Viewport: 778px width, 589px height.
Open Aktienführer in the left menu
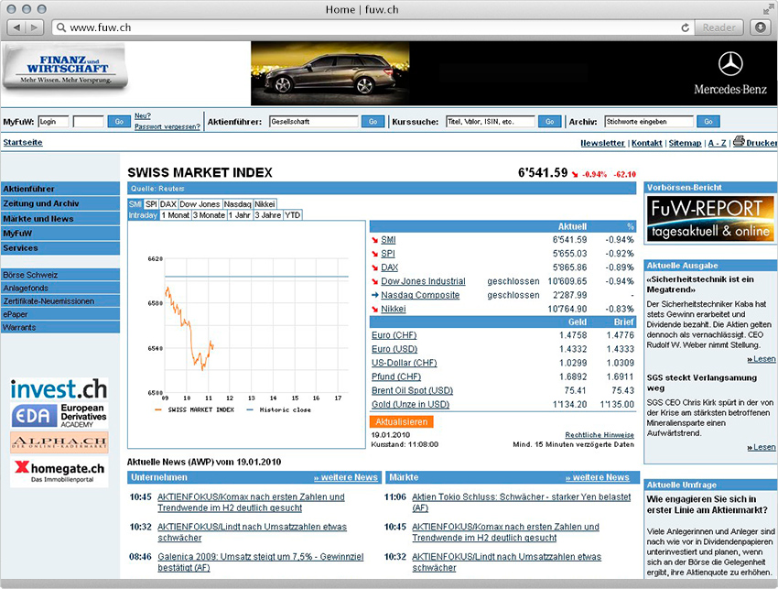coord(60,189)
